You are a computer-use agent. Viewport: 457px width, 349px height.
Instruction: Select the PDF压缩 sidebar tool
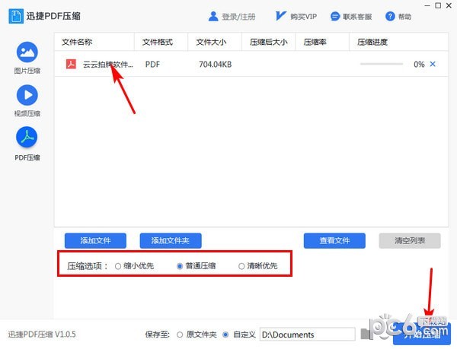pyautogui.click(x=27, y=144)
